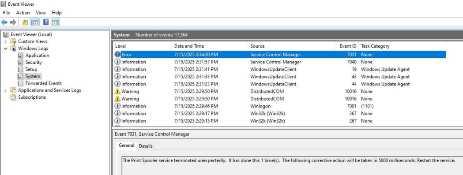Image resolution: width=463 pixels, height=175 pixels.
Task: Click the Back arrow toolbar icon
Action: pyautogui.click(x=4, y=22)
